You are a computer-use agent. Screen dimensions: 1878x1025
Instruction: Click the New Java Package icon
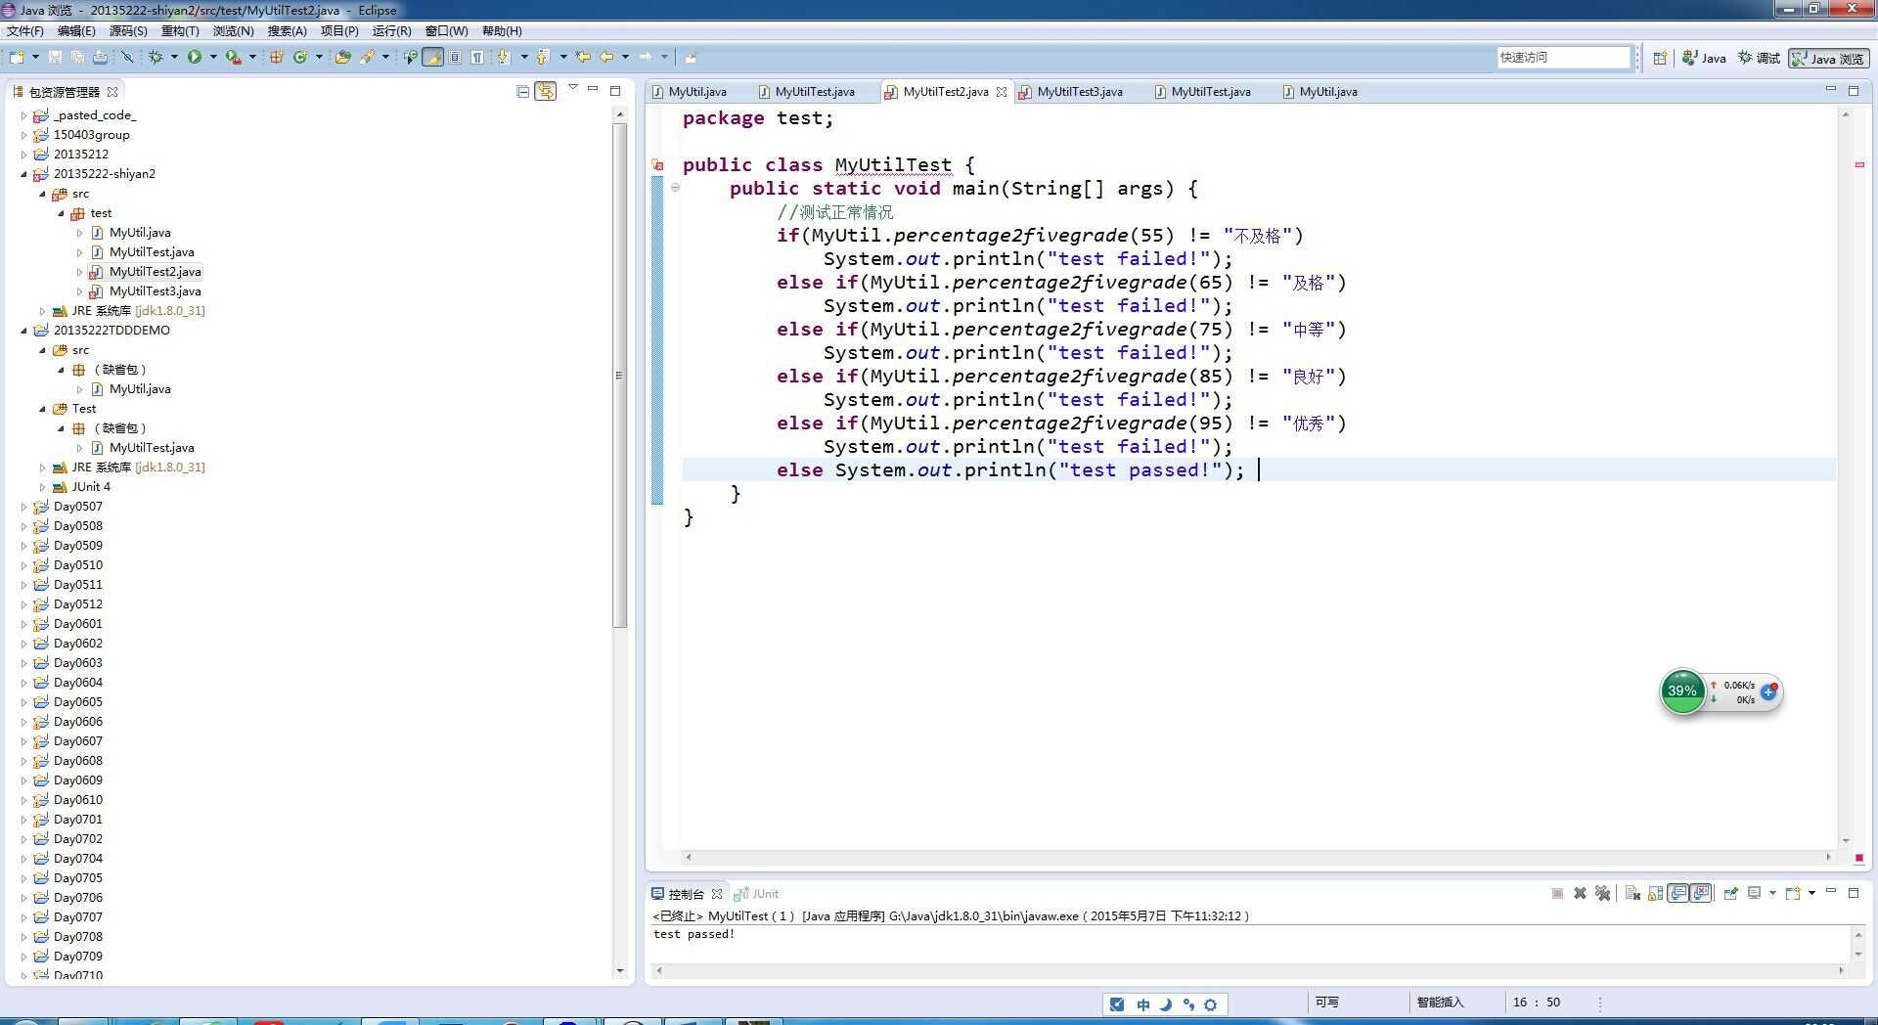pos(277,58)
